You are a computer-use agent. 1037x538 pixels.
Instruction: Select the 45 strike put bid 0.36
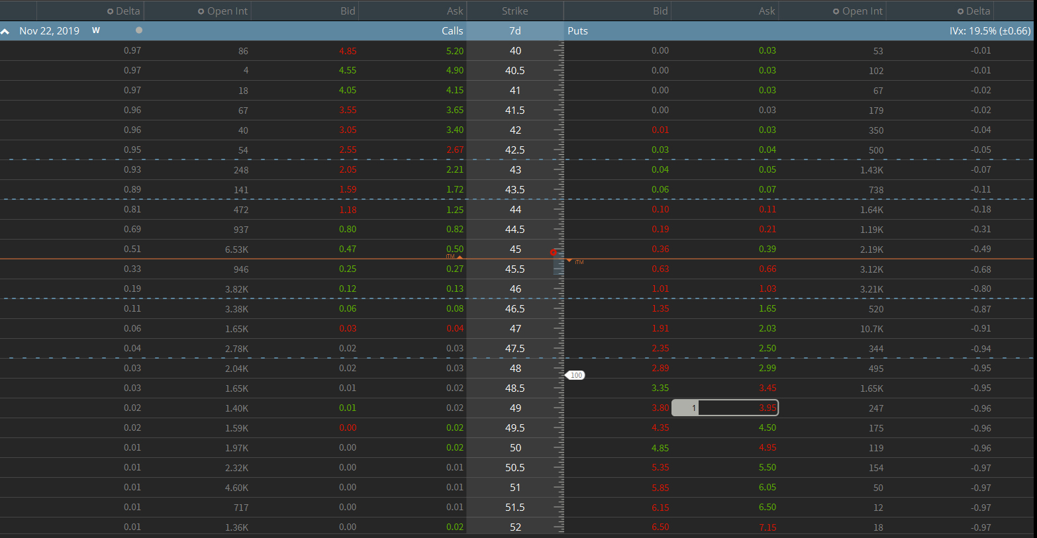(660, 249)
